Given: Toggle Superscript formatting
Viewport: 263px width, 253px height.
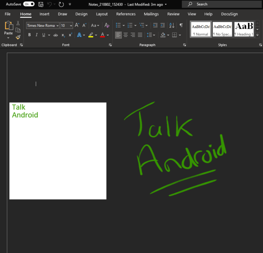Looking at the screenshot, I should pyautogui.click(x=71, y=35).
